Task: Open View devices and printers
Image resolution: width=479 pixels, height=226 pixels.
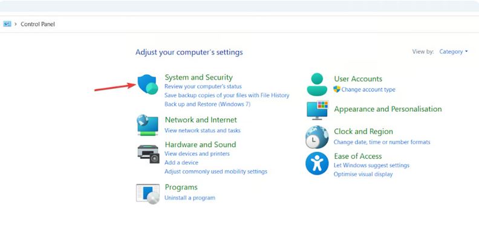Action: [197, 153]
